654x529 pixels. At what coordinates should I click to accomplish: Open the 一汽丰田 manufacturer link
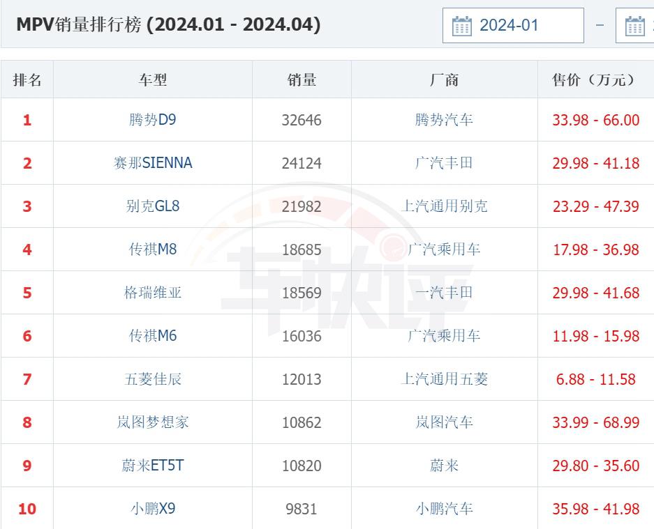pyautogui.click(x=444, y=293)
